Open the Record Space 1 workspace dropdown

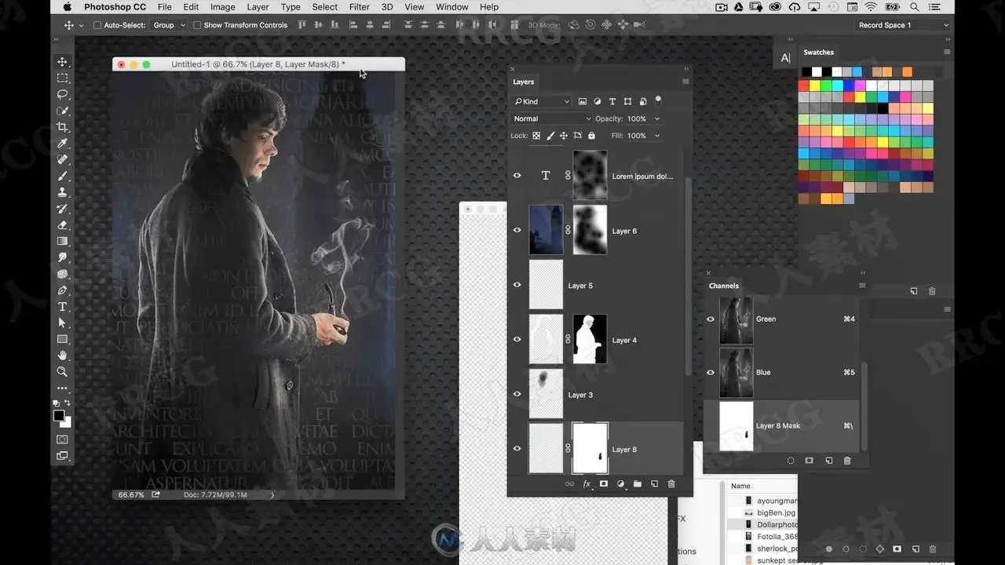tap(903, 25)
